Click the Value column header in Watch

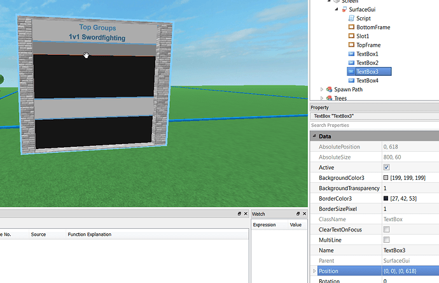pos(296,225)
